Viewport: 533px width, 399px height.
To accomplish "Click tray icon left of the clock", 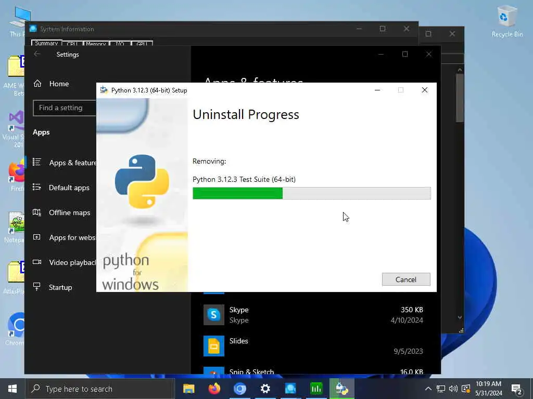I will pos(466,389).
